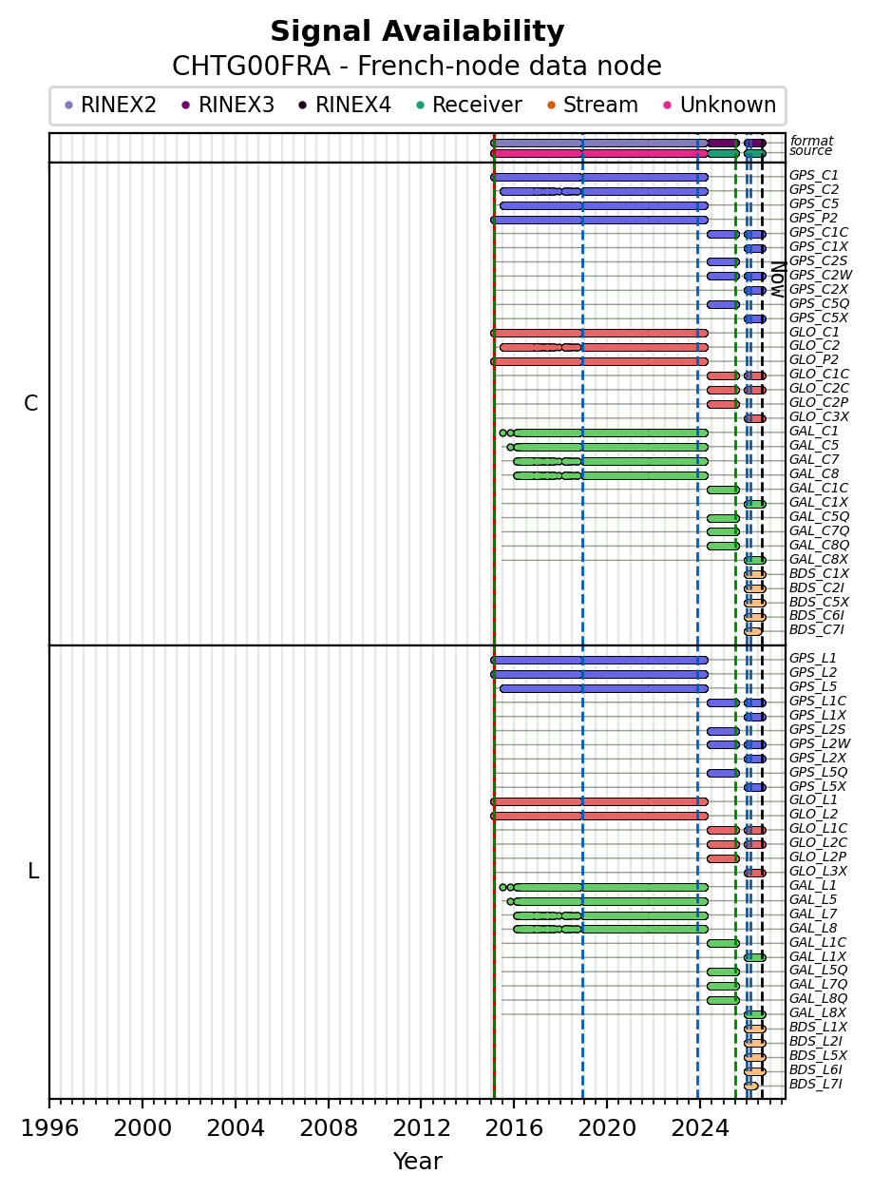Click the format row label
Screen dimensions: 872x1193
click(x=811, y=142)
